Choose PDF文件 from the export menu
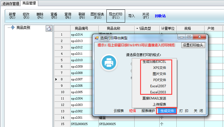 pyautogui.click(x=159, y=80)
